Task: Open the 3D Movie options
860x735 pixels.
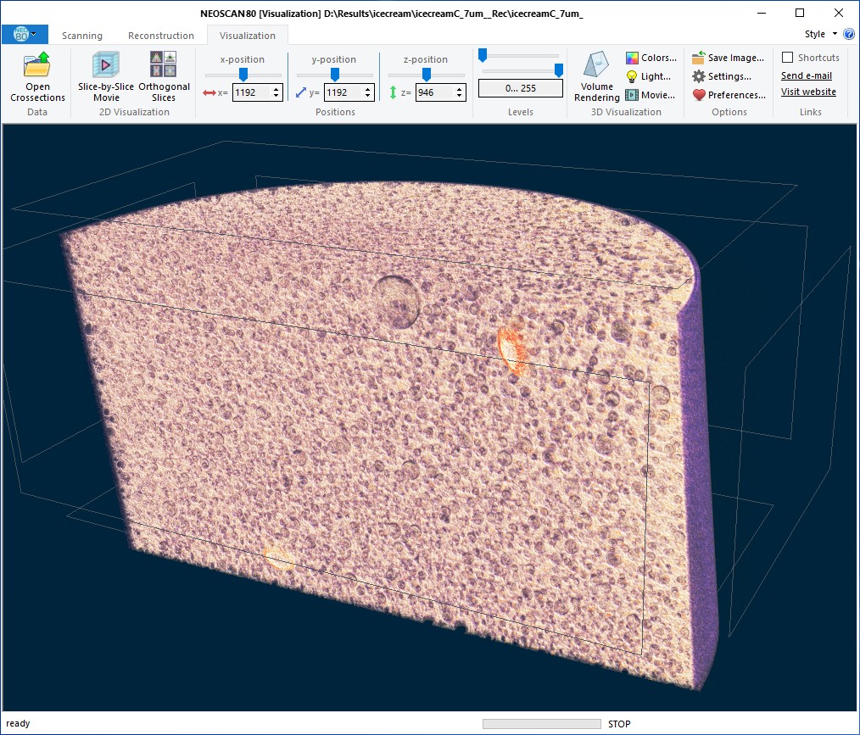Action: pyautogui.click(x=651, y=95)
